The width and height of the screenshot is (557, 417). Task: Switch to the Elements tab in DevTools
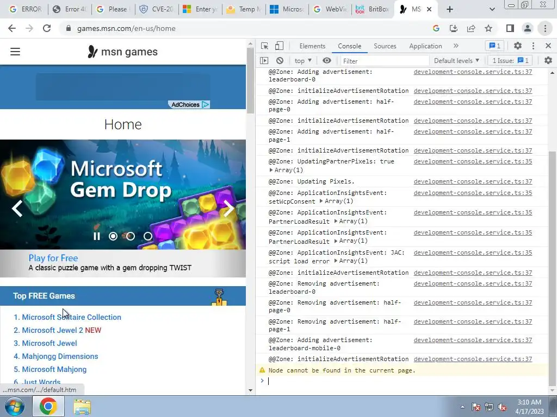click(x=312, y=46)
